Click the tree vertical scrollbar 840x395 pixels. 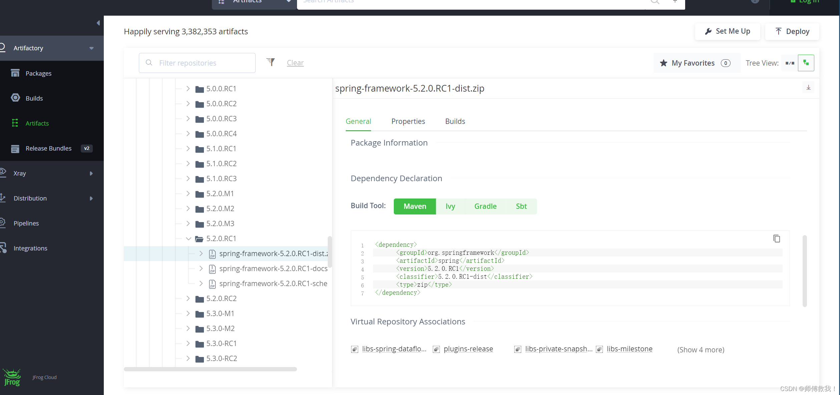tap(330, 252)
